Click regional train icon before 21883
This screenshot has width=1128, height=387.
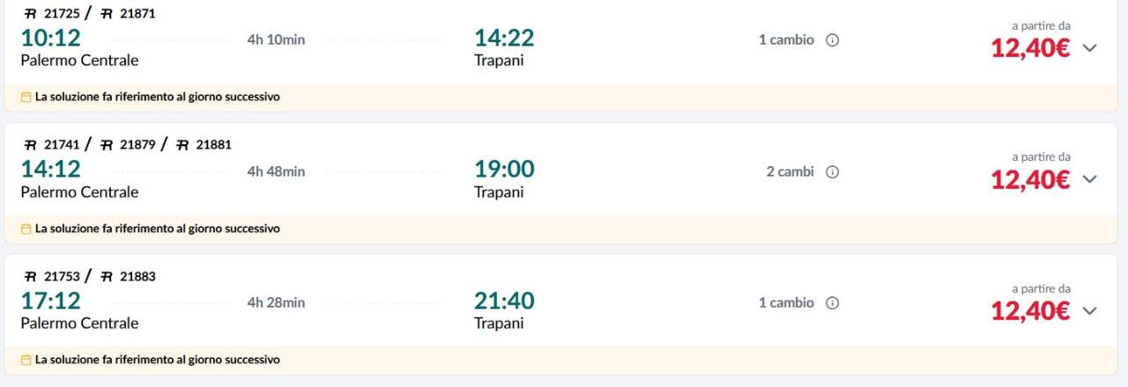(107, 277)
